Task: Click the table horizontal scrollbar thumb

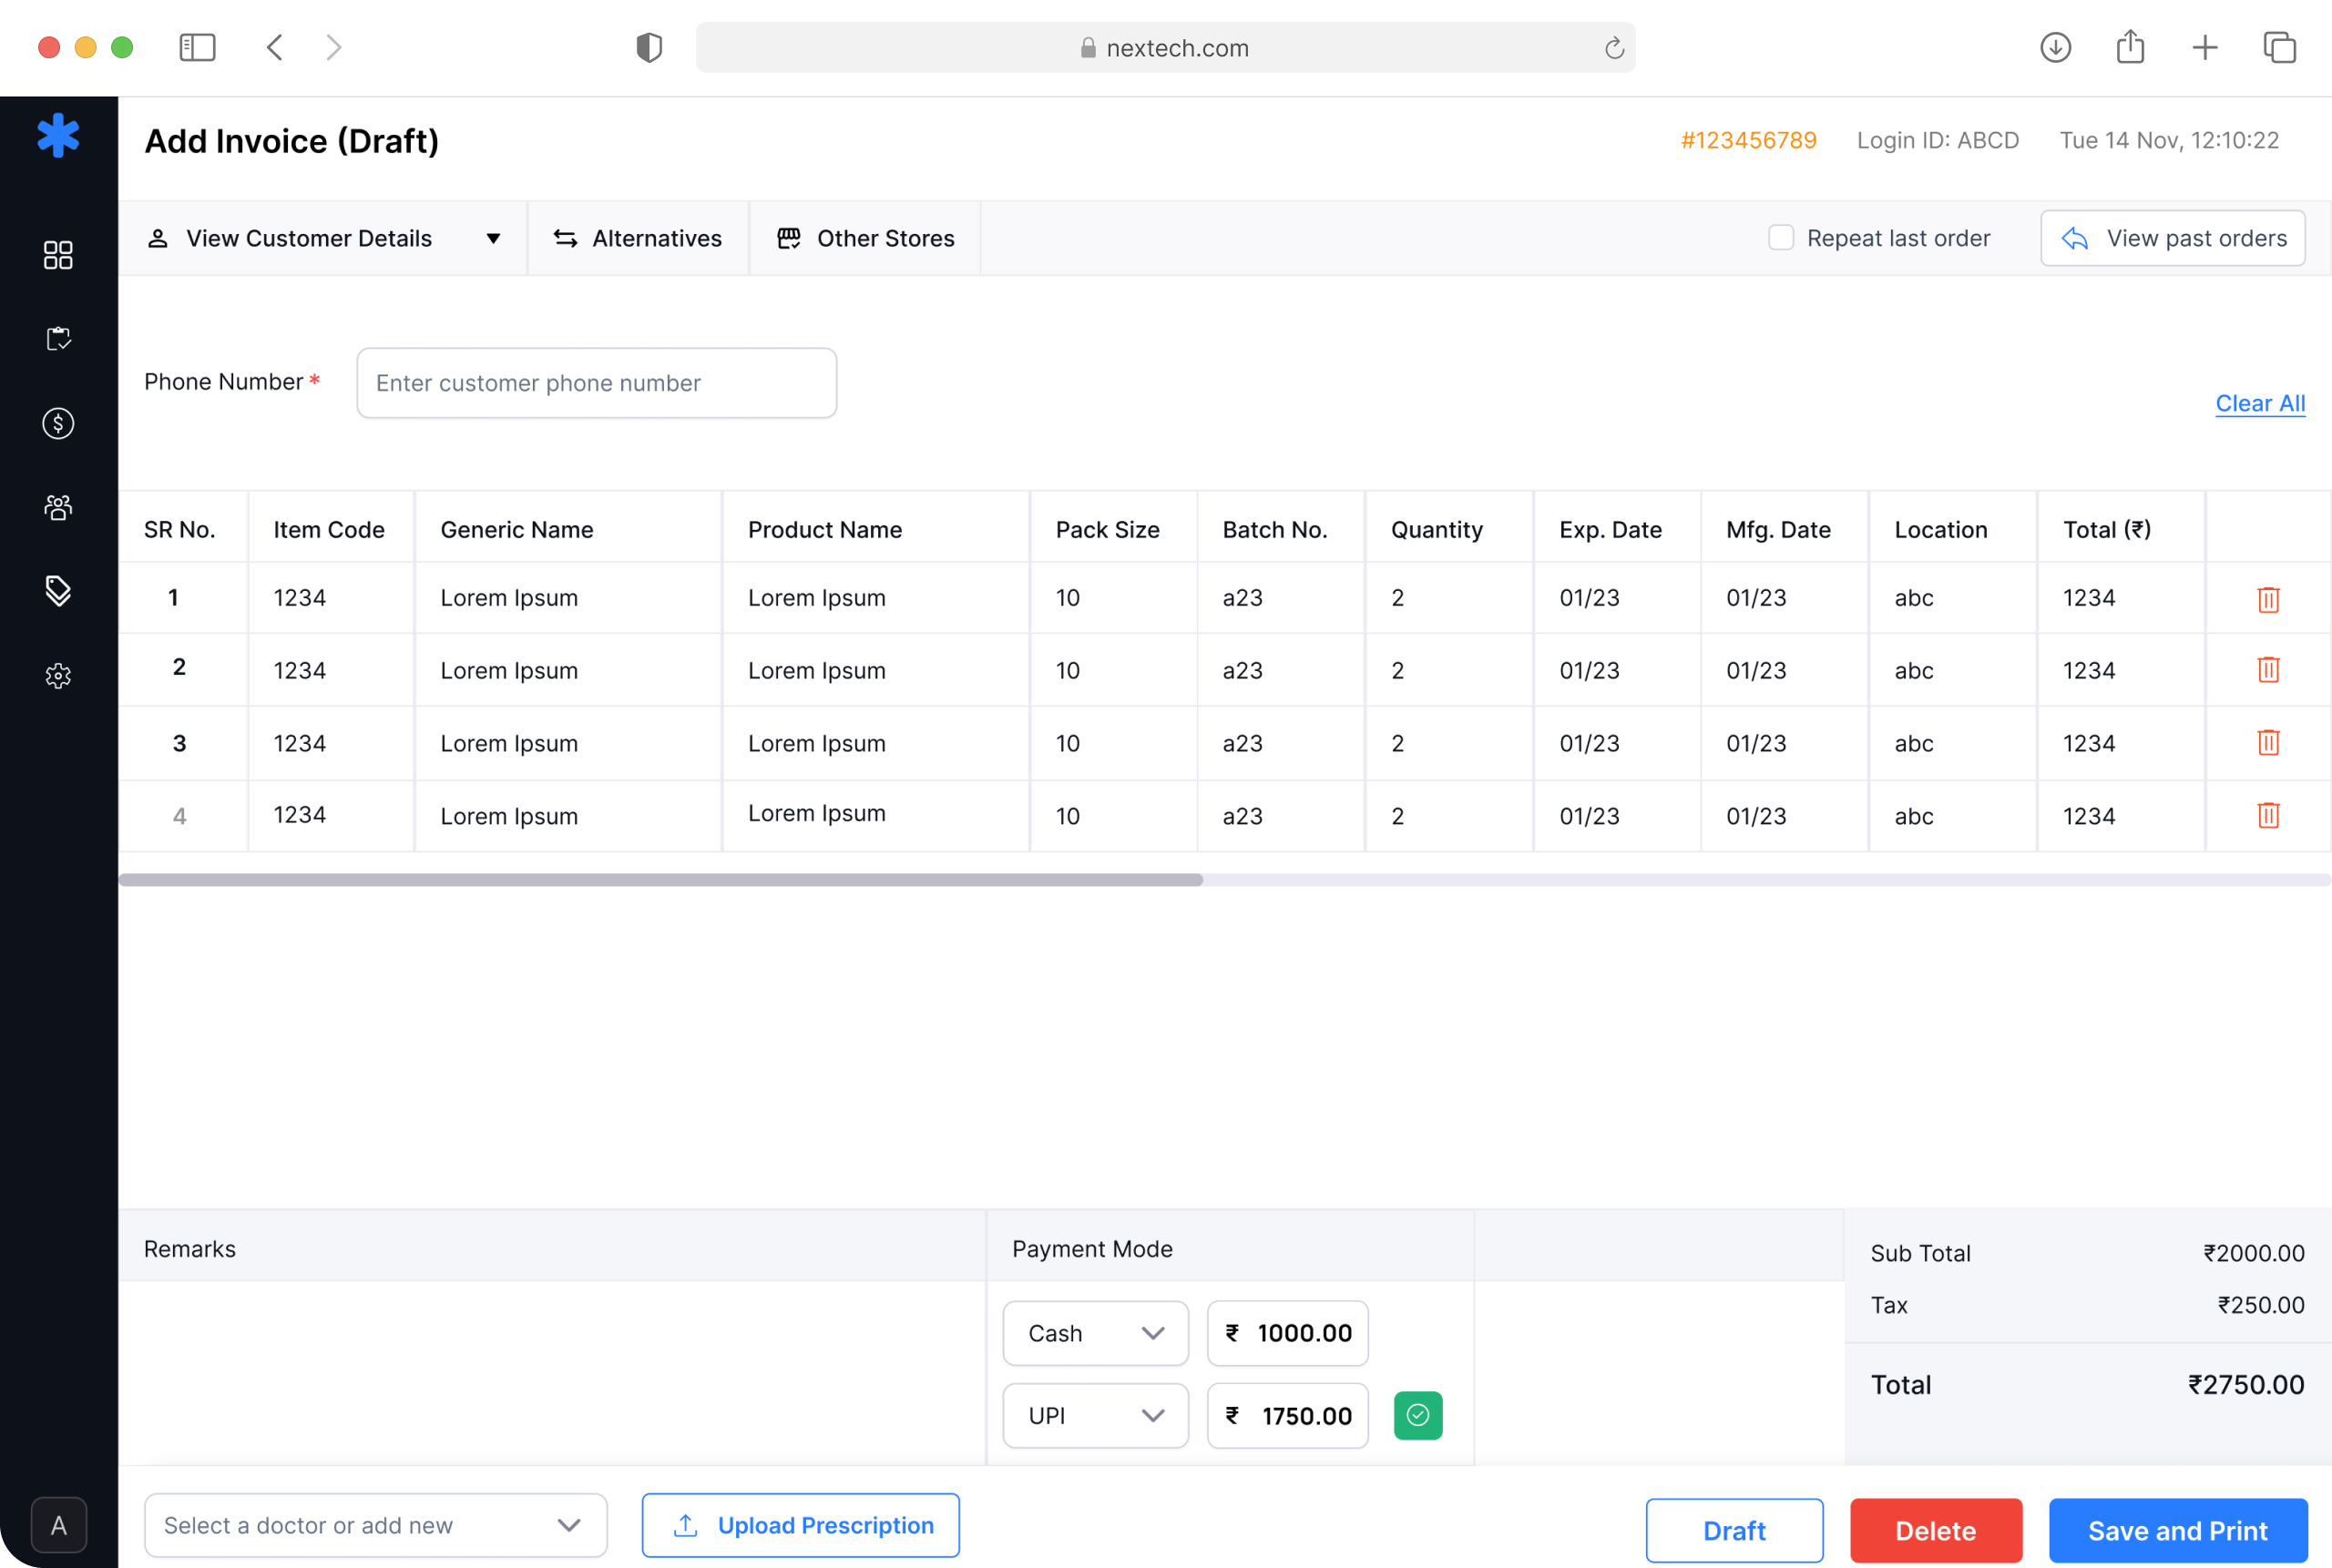Action: [x=660, y=880]
